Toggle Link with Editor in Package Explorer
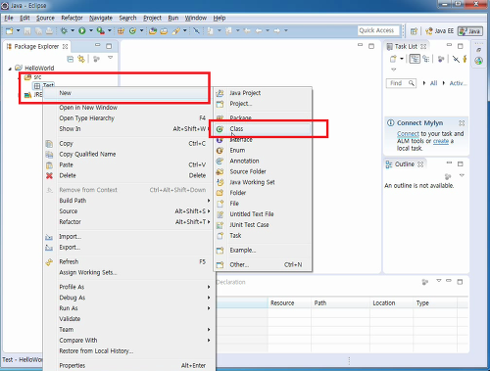This screenshot has width=490, height=371. [x=81, y=59]
